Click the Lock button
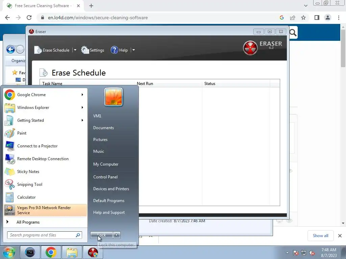Image resolution: width=346 pixels, height=259 pixels. (x=101, y=235)
